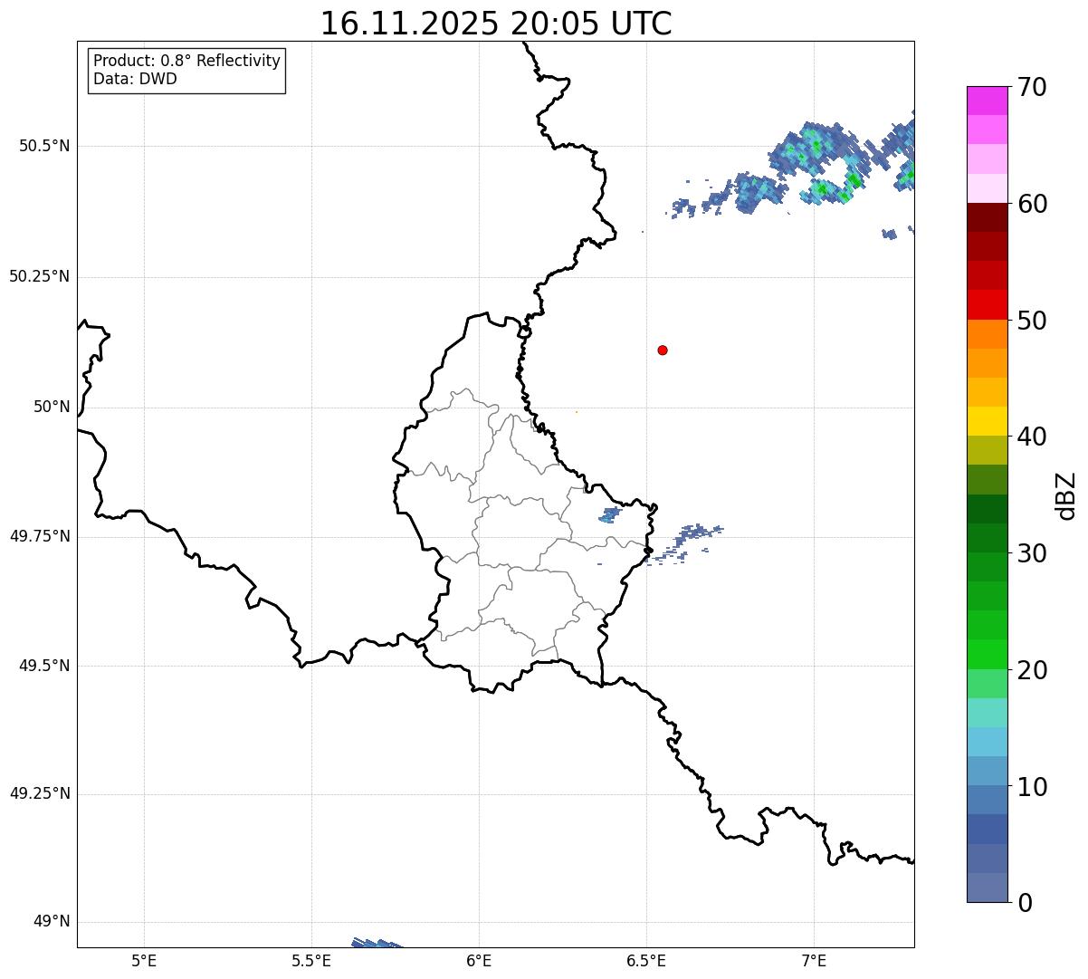The width and height of the screenshot is (1088, 979).
Task: Click the latitude label '50.25°N'
Action: pyautogui.click(x=40, y=276)
